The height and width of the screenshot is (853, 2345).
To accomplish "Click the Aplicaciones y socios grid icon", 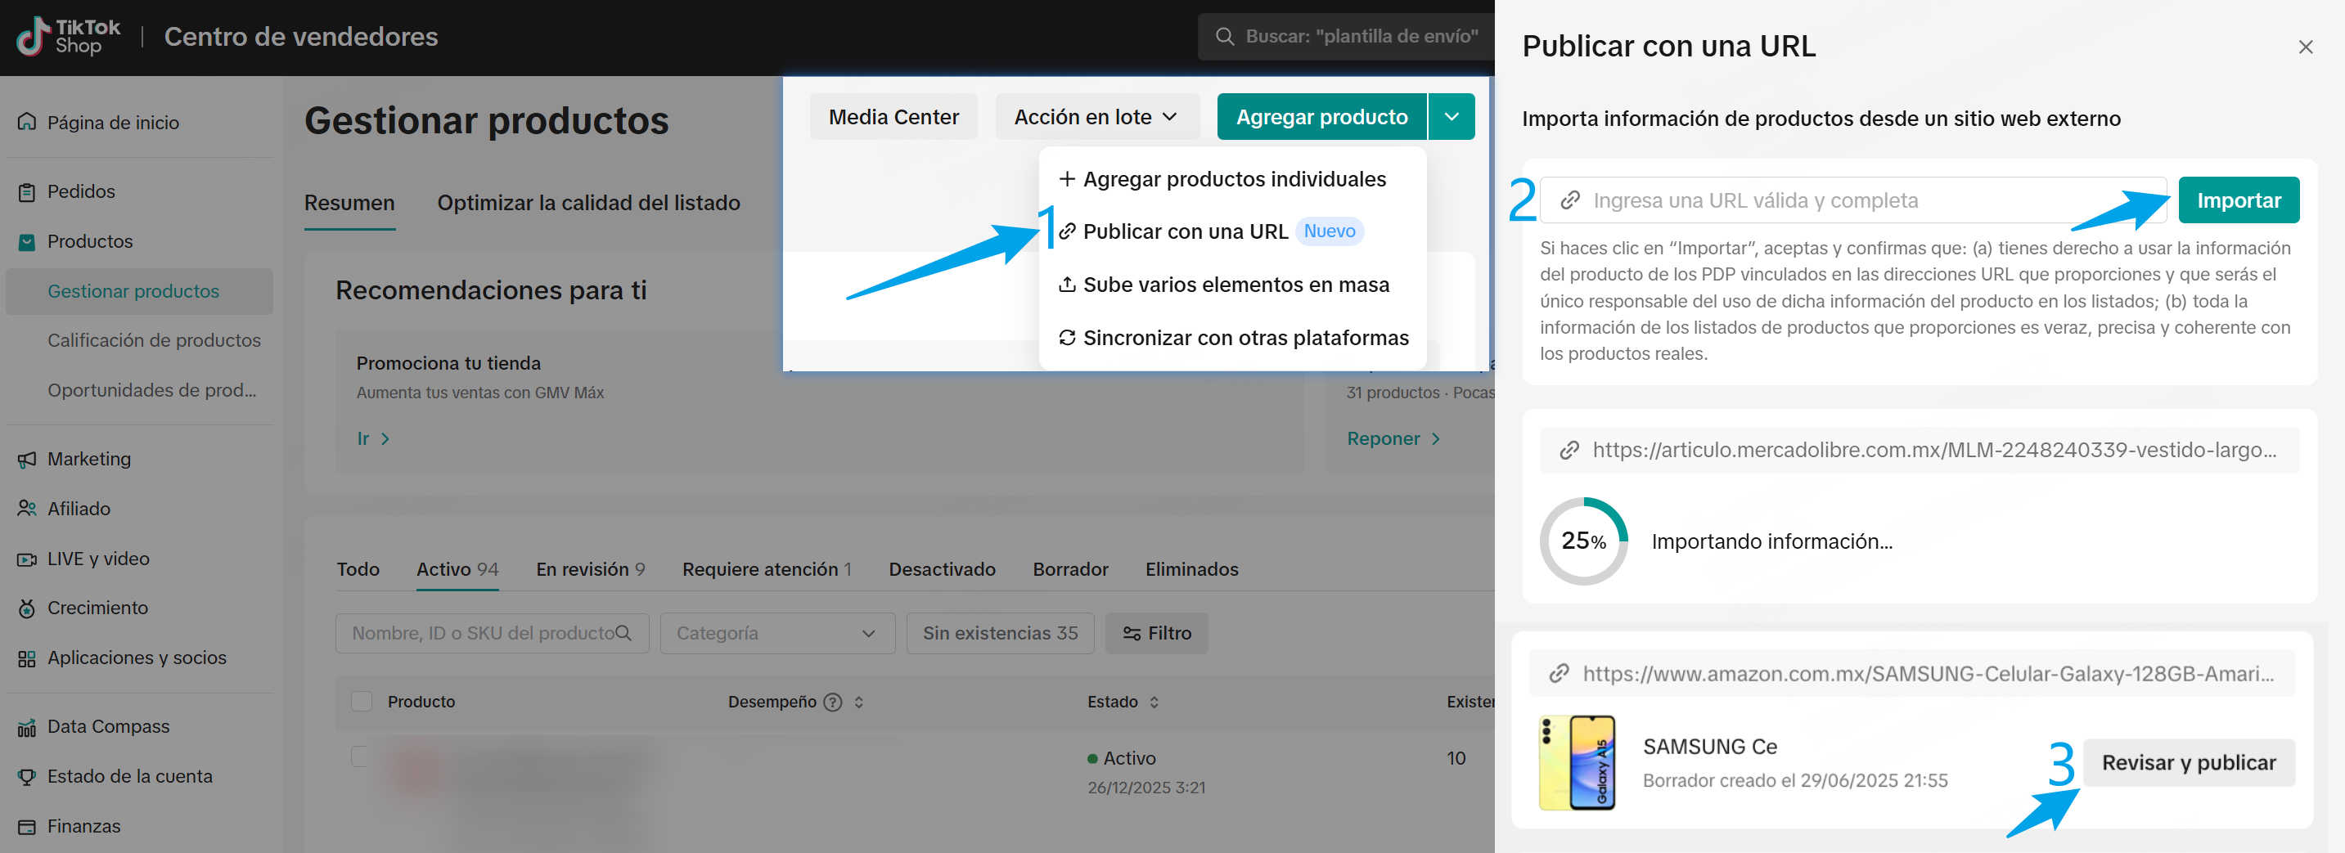I will pos(26,658).
